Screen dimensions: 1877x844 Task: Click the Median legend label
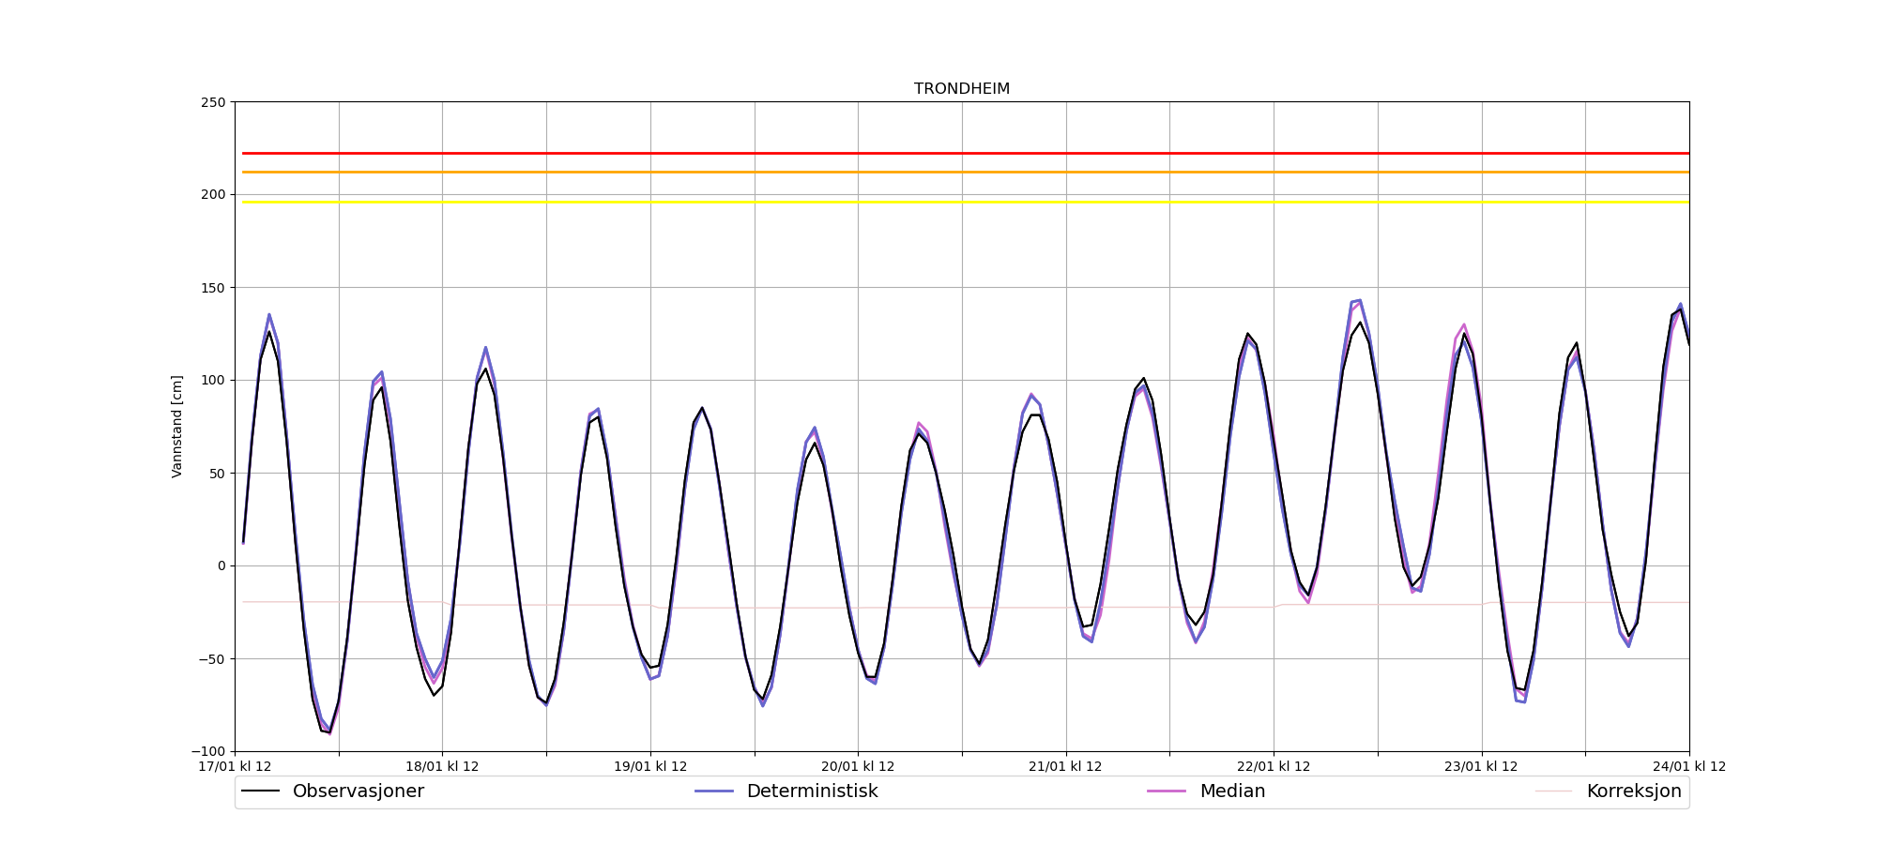(x=1232, y=791)
